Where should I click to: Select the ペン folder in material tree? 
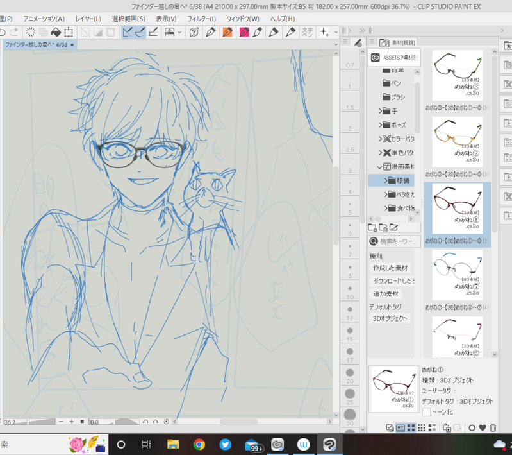coord(392,83)
